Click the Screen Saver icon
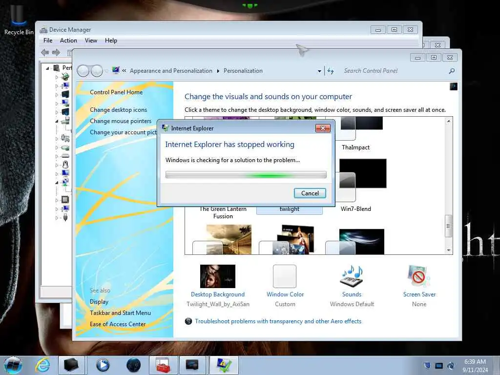This screenshot has height=375, width=500. point(418,276)
